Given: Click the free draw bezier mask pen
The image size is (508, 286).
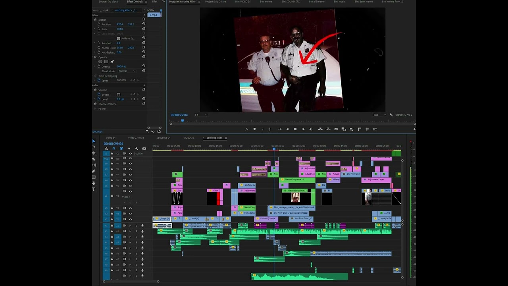Looking at the screenshot, I should pos(112,62).
